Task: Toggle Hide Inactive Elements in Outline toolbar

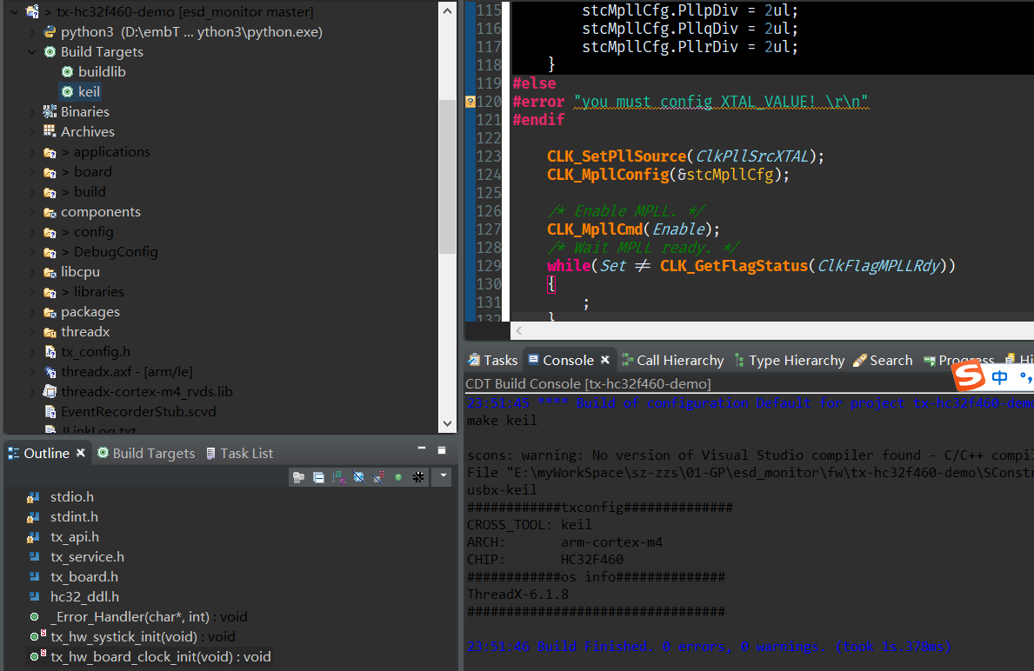Action: [418, 477]
